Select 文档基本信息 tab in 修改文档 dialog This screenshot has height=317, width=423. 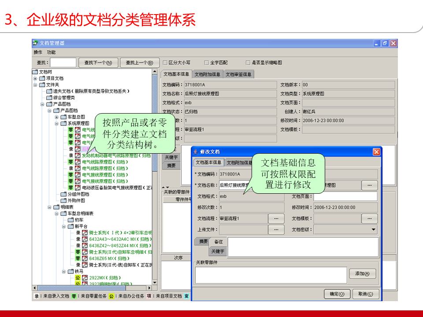click(x=208, y=162)
